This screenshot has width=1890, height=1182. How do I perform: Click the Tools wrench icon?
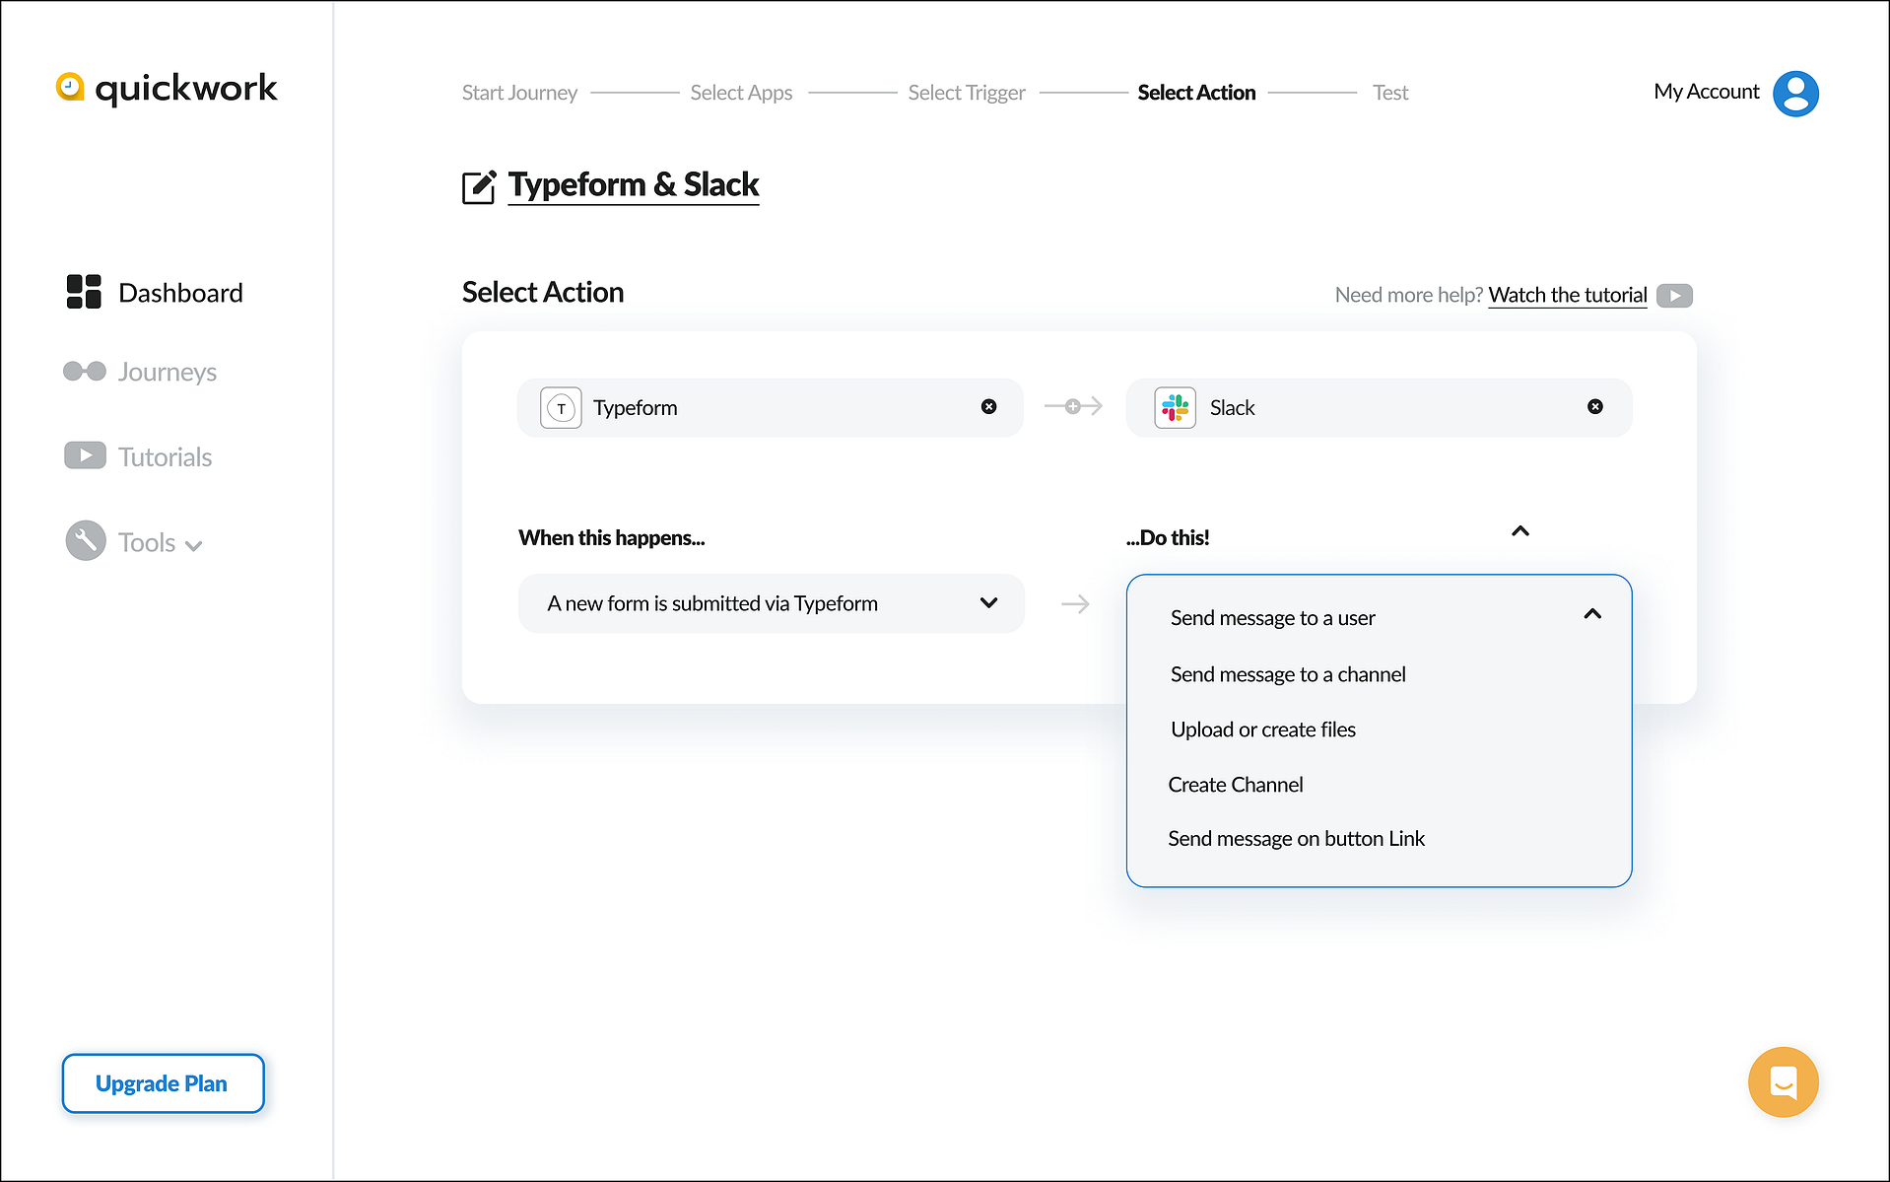(x=86, y=540)
